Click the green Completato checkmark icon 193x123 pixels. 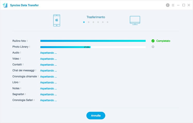(153, 41)
